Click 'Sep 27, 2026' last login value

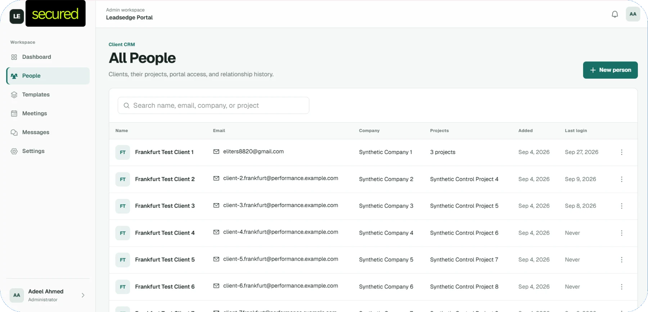(x=581, y=152)
